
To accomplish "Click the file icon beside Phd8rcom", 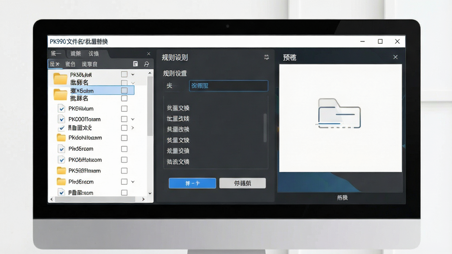I will (x=61, y=149).
